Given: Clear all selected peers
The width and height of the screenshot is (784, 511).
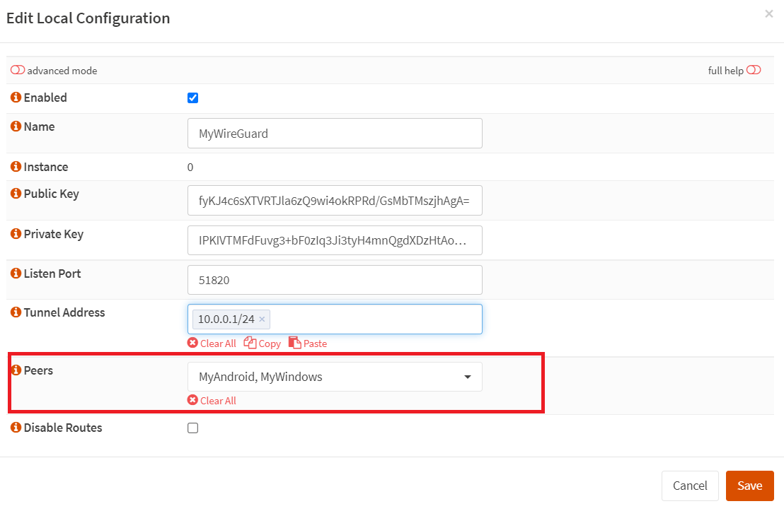Looking at the screenshot, I should click(x=212, y=401).
